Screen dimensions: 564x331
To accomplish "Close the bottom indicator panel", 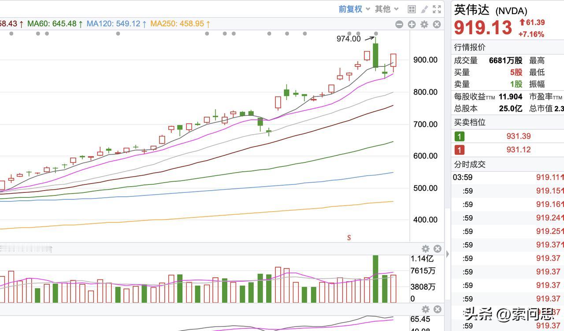I will point(438,309).
